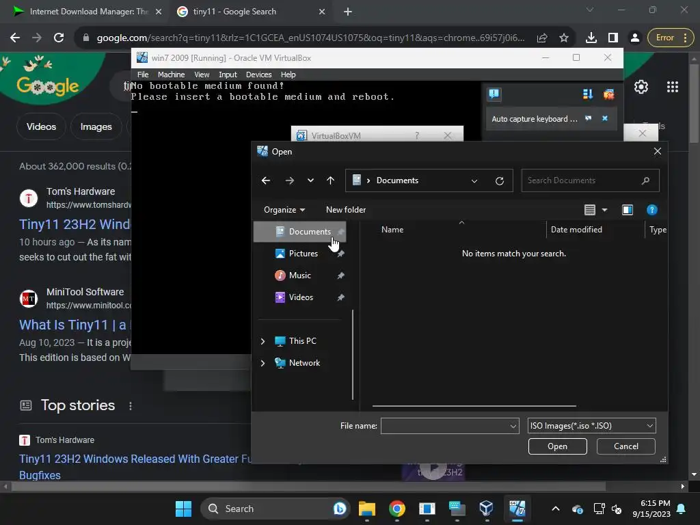700x525 pixels.
Task: Expand the address bar path history dropdown
Action: [x=474, y=180]
